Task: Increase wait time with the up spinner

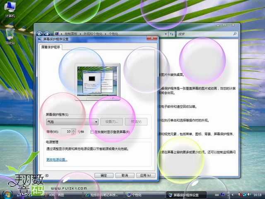Action: pos(73,130)
